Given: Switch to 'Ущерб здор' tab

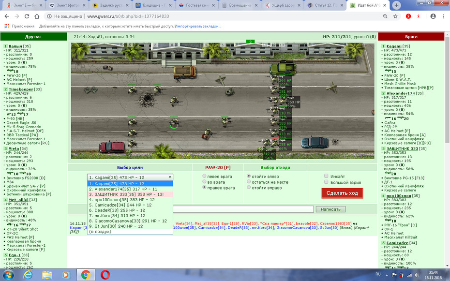Looking at the screenshot, I should pyautogui.click(x=282, y=5).
